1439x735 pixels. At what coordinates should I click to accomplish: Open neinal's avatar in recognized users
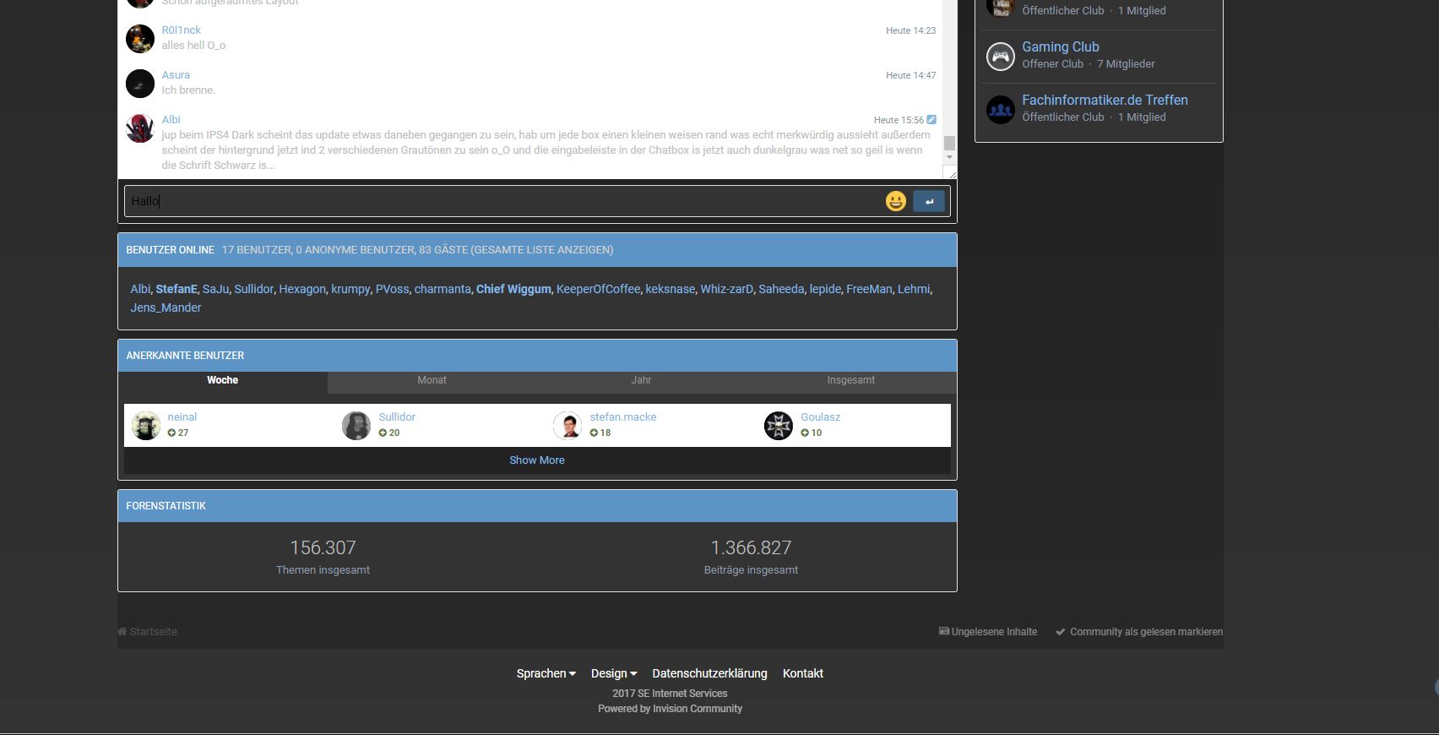[x=145, y=426]
